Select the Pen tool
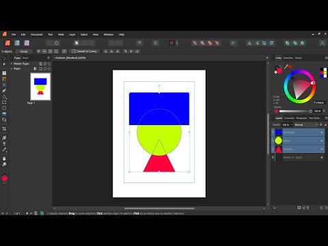The width and height of the screenshot is (328, 246). pyautogui.click(x=4, y=91)
